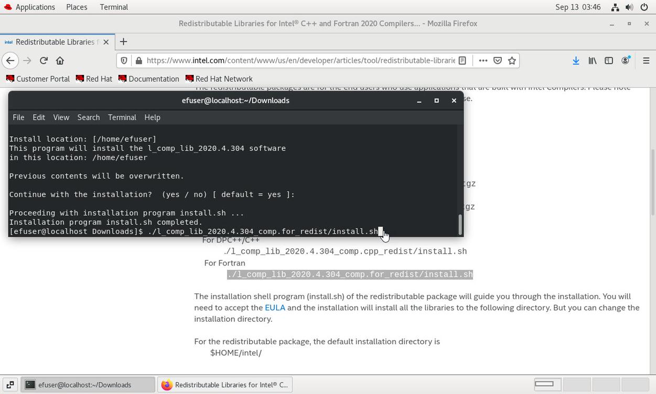Open the terminal Search menu
Image resolution: width=656 pixels, height=394 pixels.
point(88,117)
